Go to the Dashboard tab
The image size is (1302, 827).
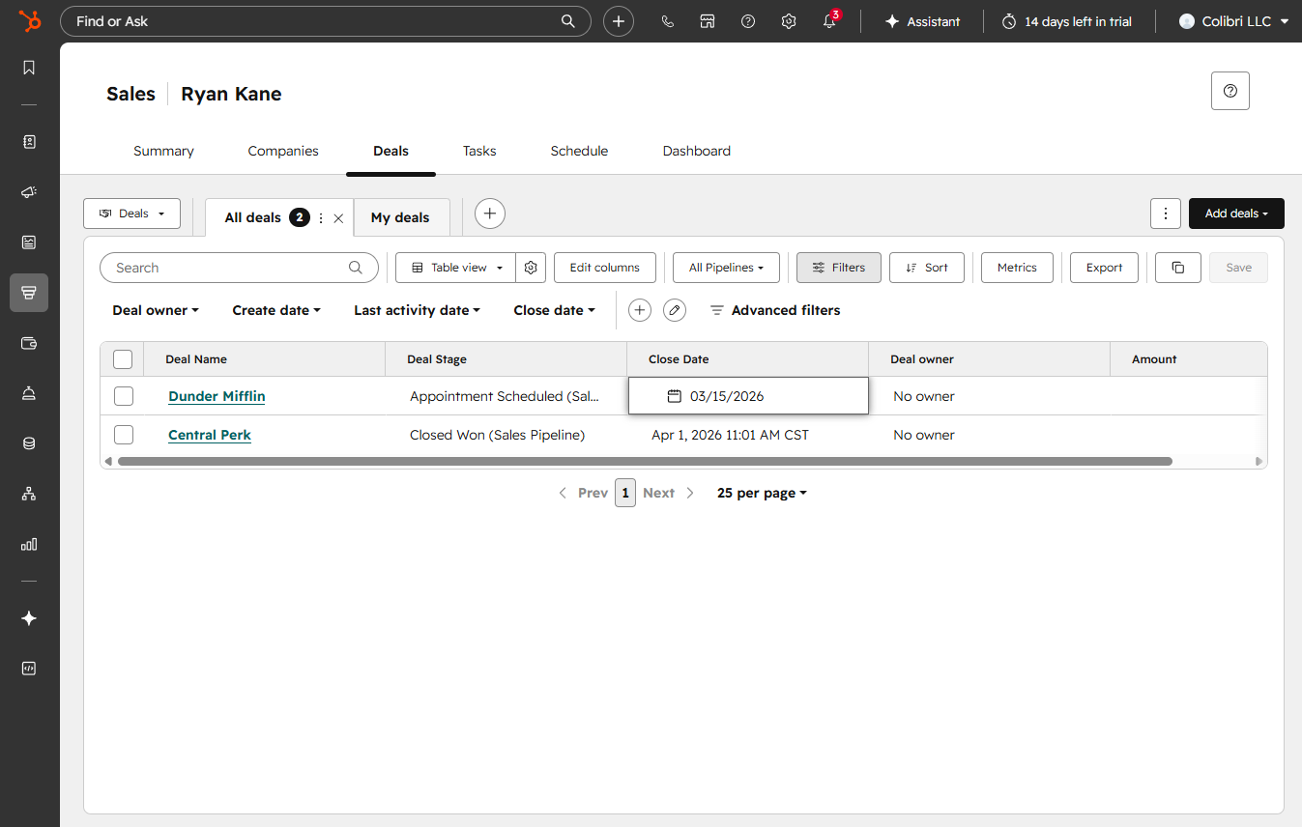696,151
